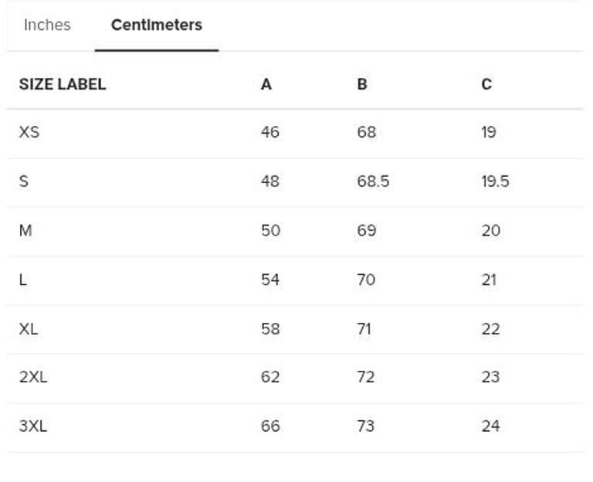Click the 19.5 measurement cell
The width and height of the screenshot is (593, 482).
pyautogui.click(x=495, y=182)
